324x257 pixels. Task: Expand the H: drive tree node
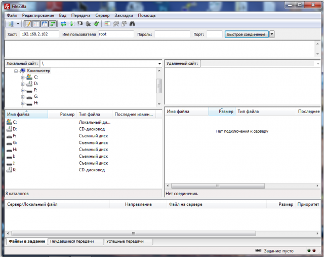[x=23, y=103]
